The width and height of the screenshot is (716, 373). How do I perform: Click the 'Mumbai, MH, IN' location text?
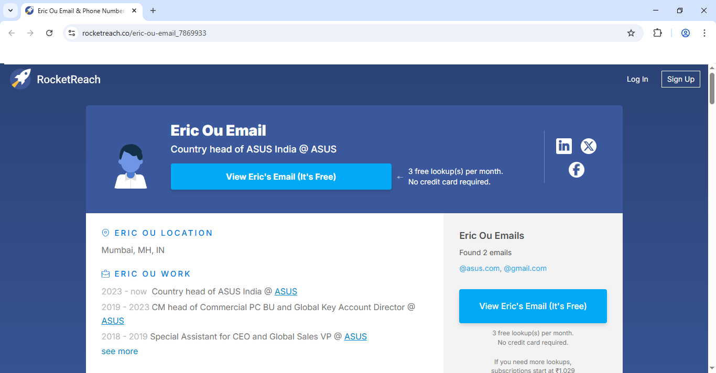[133, 250]
